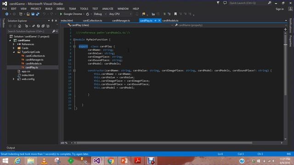
Task: Open the 100 % zoom level dropdown
Action: coord(72,143)
